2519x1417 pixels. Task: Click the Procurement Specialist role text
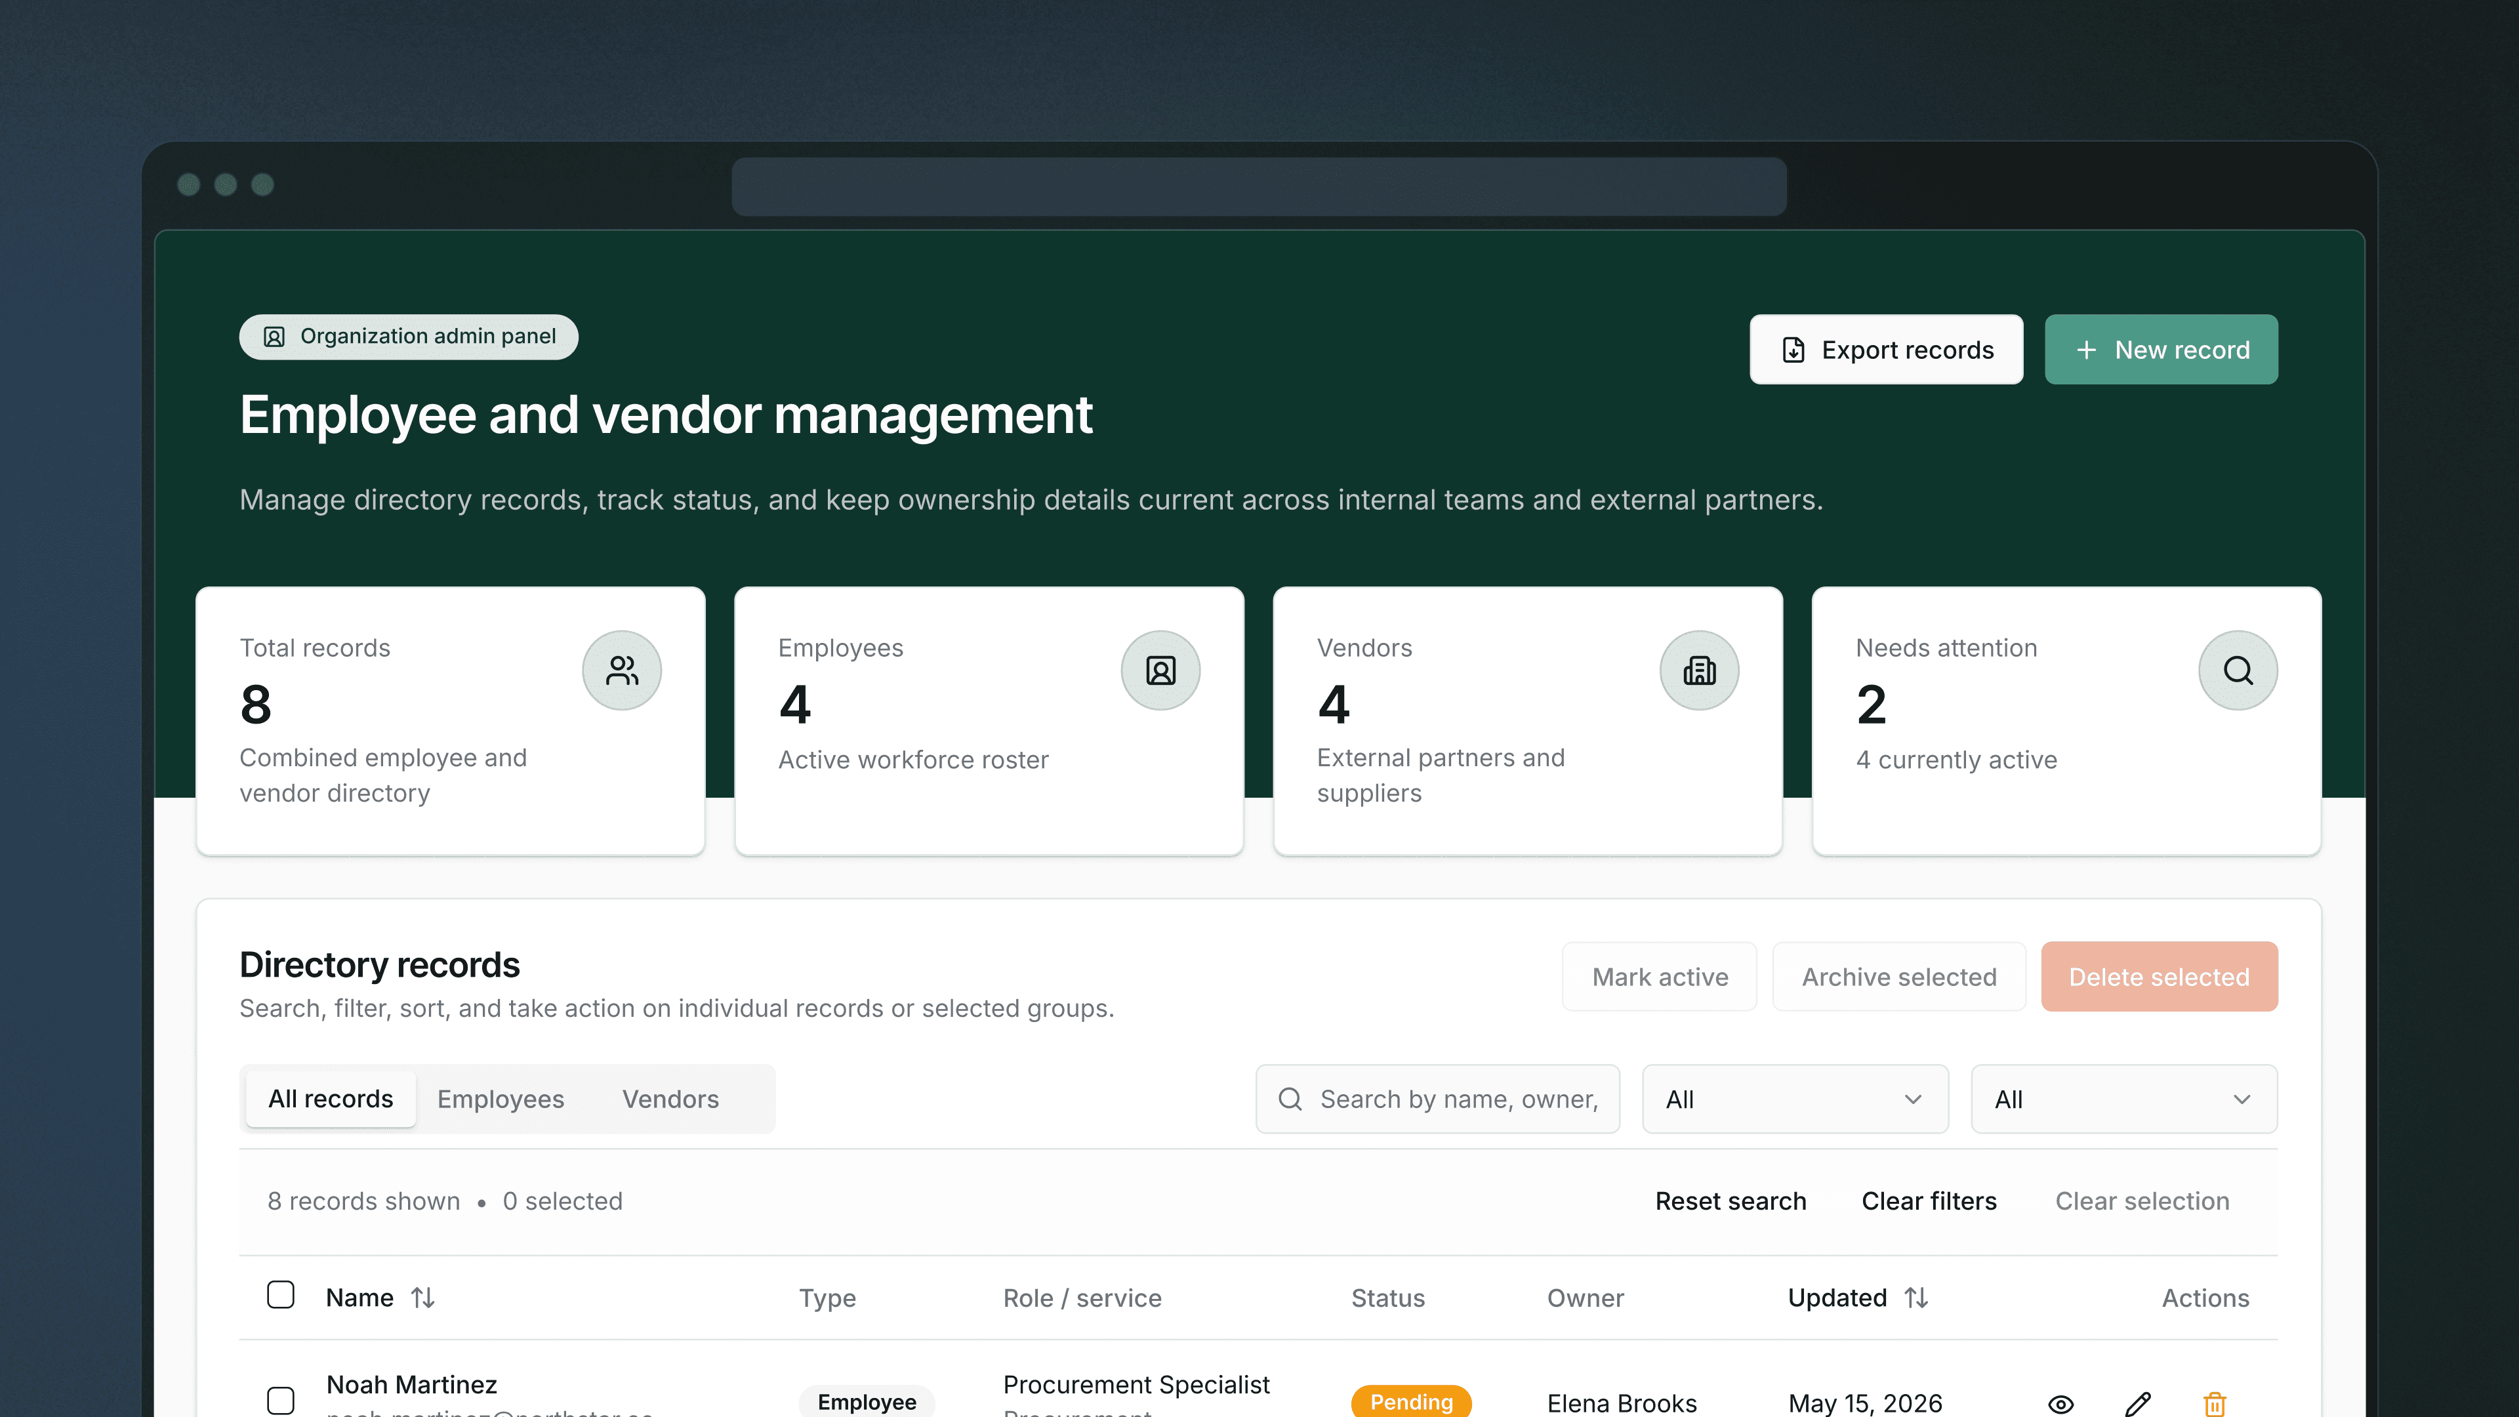(x=1136, y=1385)
